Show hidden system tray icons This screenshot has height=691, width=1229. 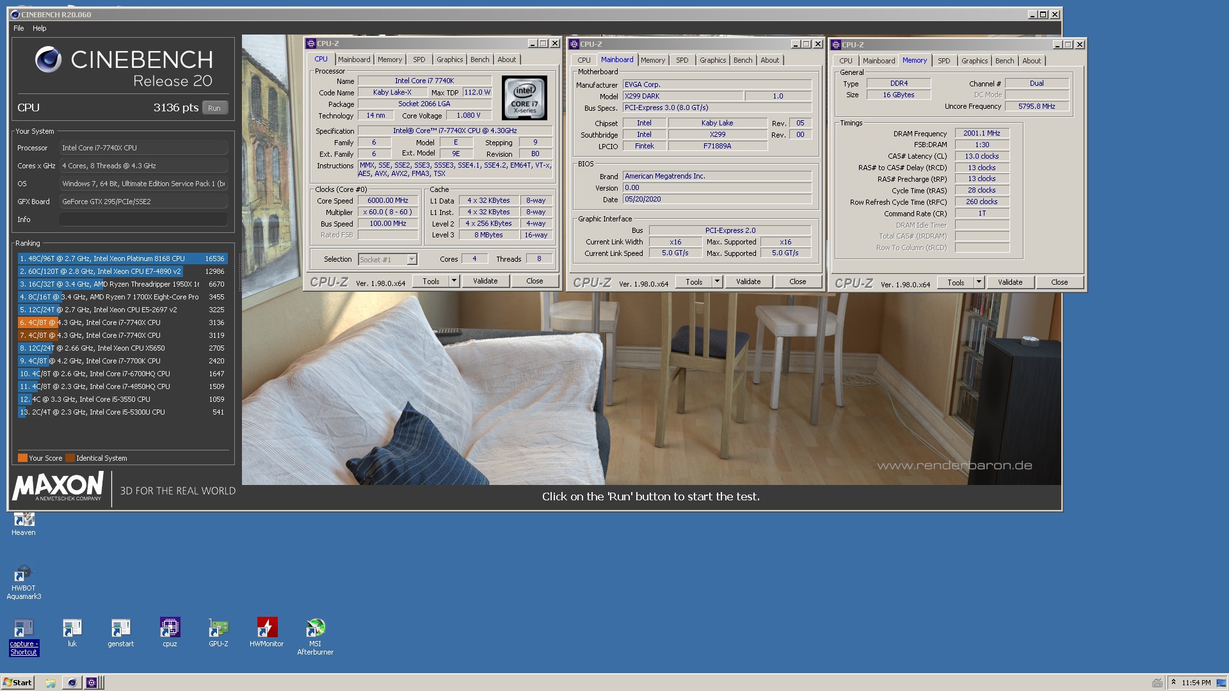[x=1173, y=682]
